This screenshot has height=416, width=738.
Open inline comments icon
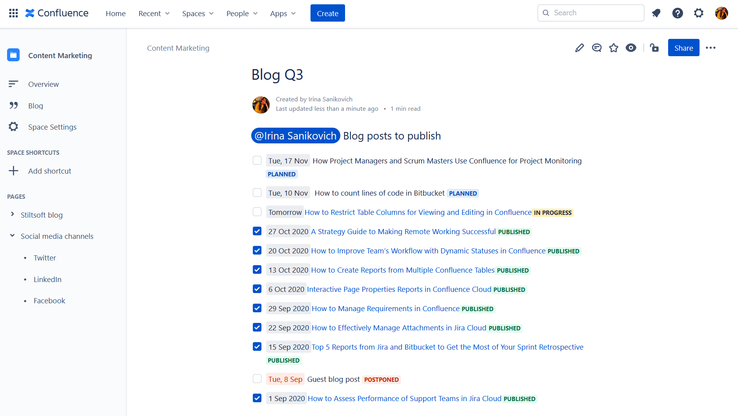(597, 48)
